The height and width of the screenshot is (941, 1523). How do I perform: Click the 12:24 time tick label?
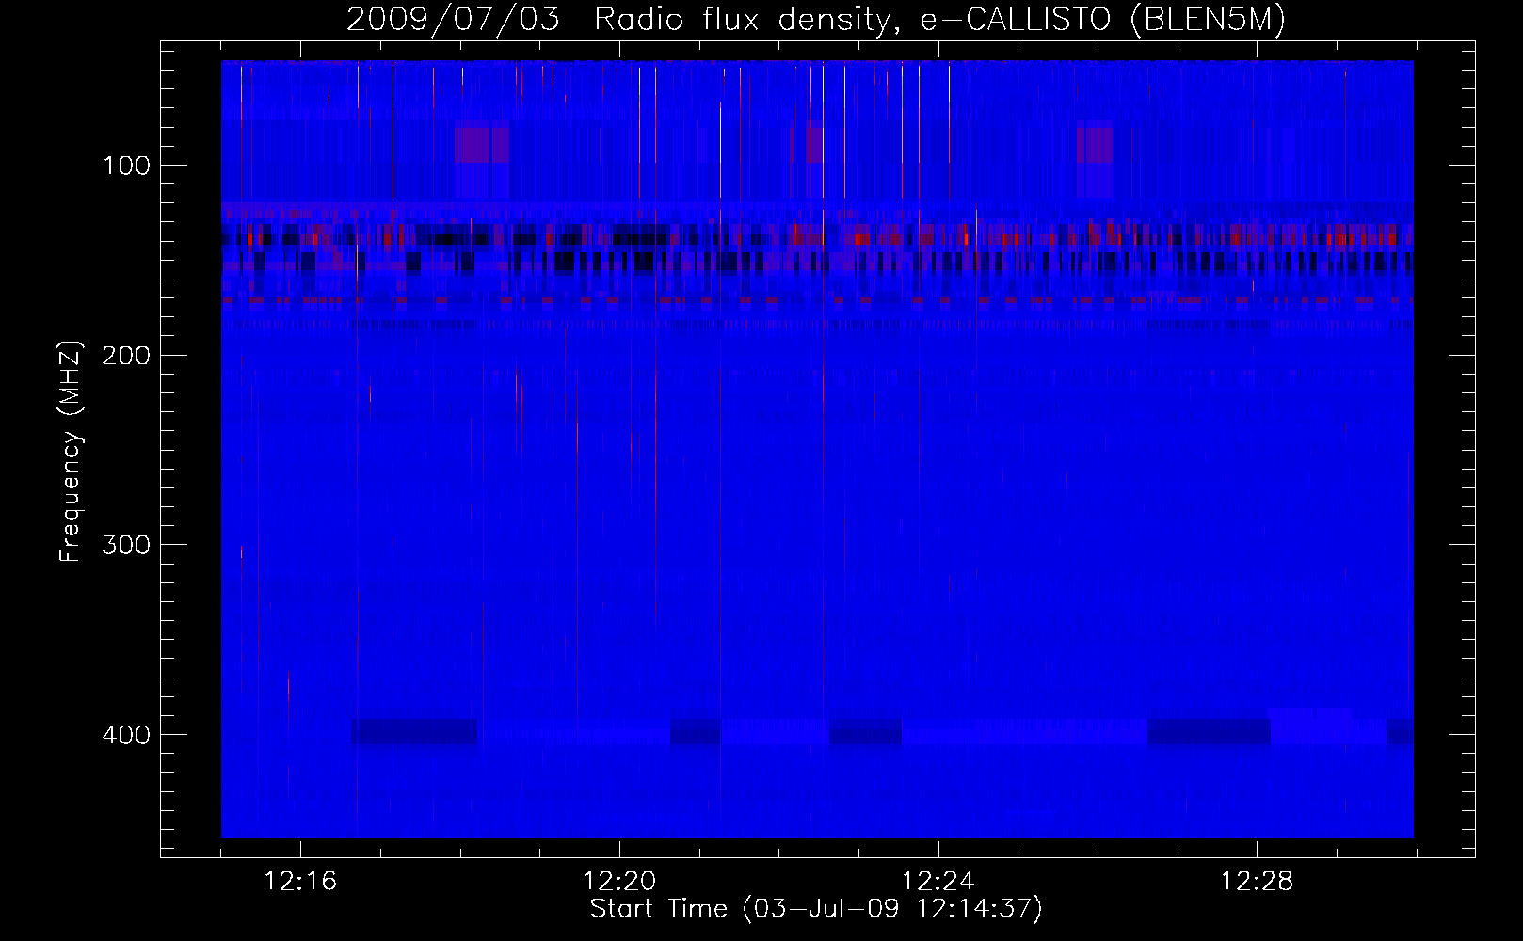938,882
